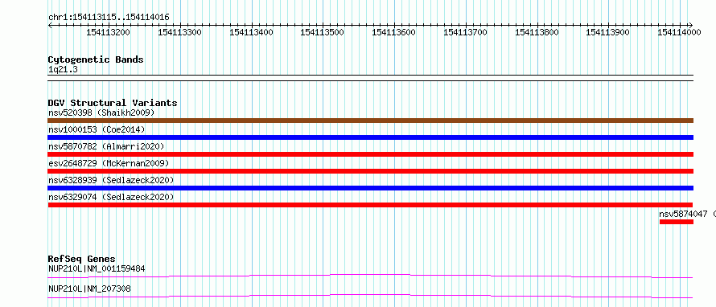Click ruler position 154113500

coord(323,32)
